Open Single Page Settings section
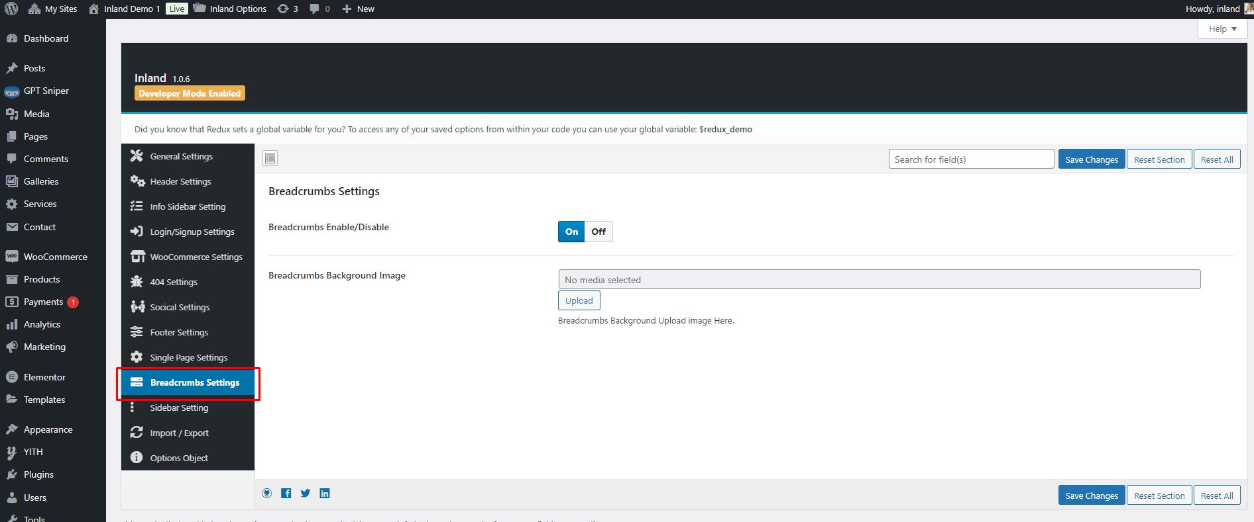Screen dimensions: 1254x522 (188, 357)
